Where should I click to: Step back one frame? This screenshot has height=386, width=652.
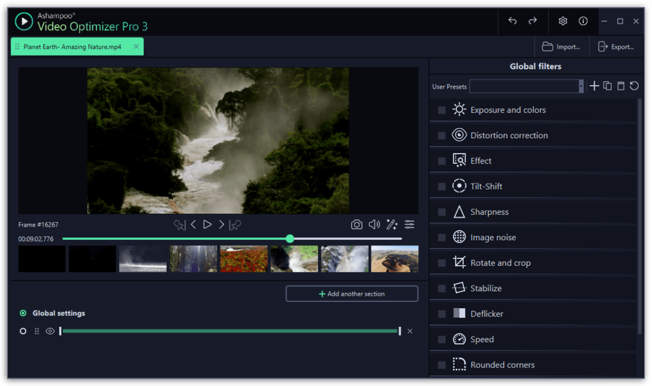click(194, 225)
